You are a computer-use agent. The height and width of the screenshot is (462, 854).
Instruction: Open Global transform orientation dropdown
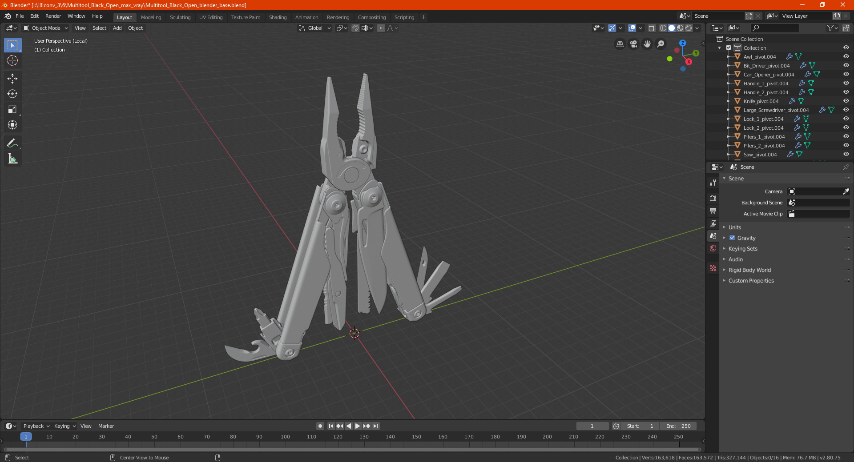click(x=314, y=28)
